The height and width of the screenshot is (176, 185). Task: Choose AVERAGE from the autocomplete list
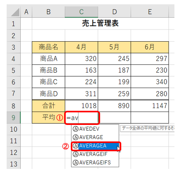95,137
